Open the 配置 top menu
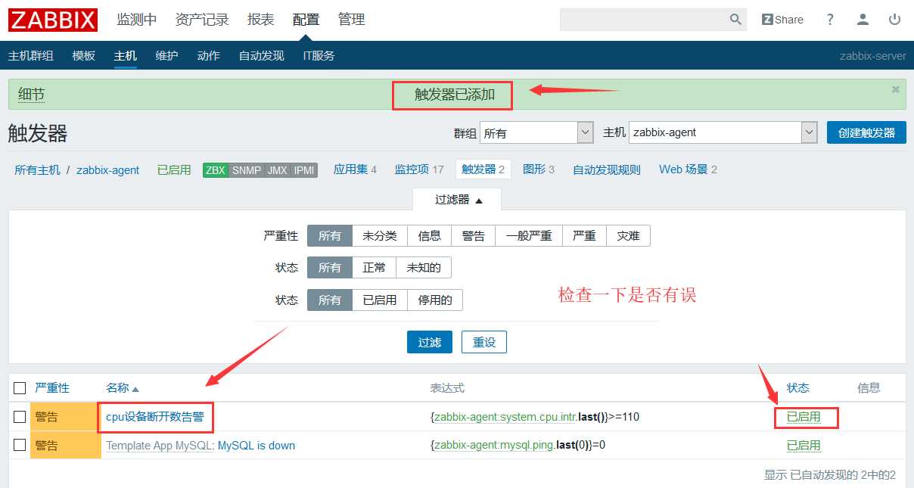 (x=306, y=20)
